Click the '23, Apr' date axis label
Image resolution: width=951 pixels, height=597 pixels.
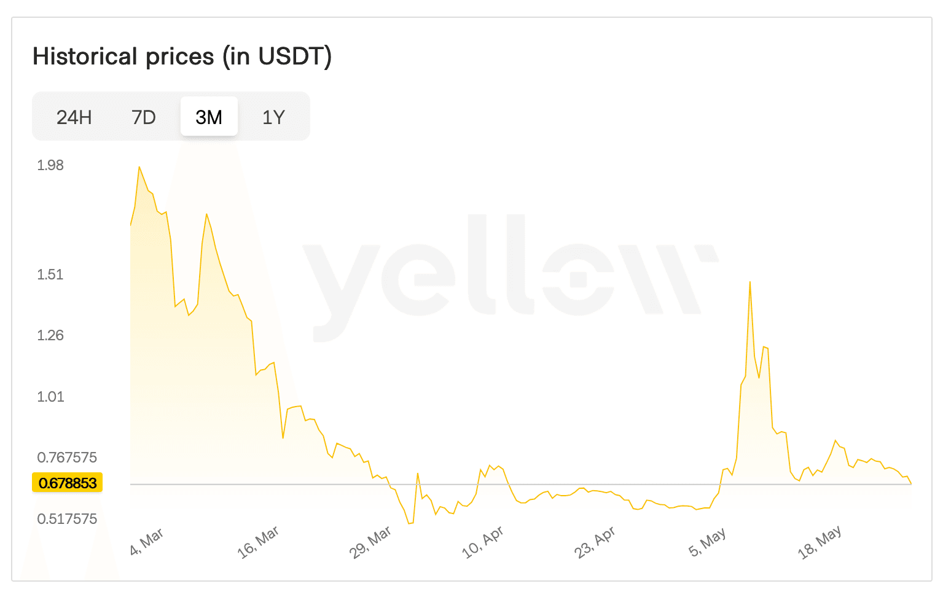point(595,542)
